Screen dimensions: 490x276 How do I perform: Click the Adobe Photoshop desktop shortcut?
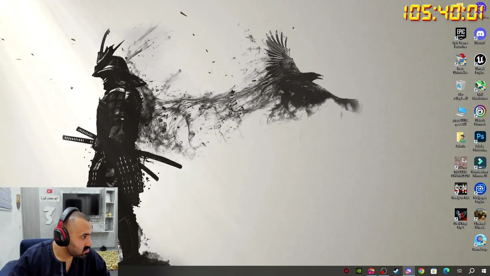pos(480,141)
